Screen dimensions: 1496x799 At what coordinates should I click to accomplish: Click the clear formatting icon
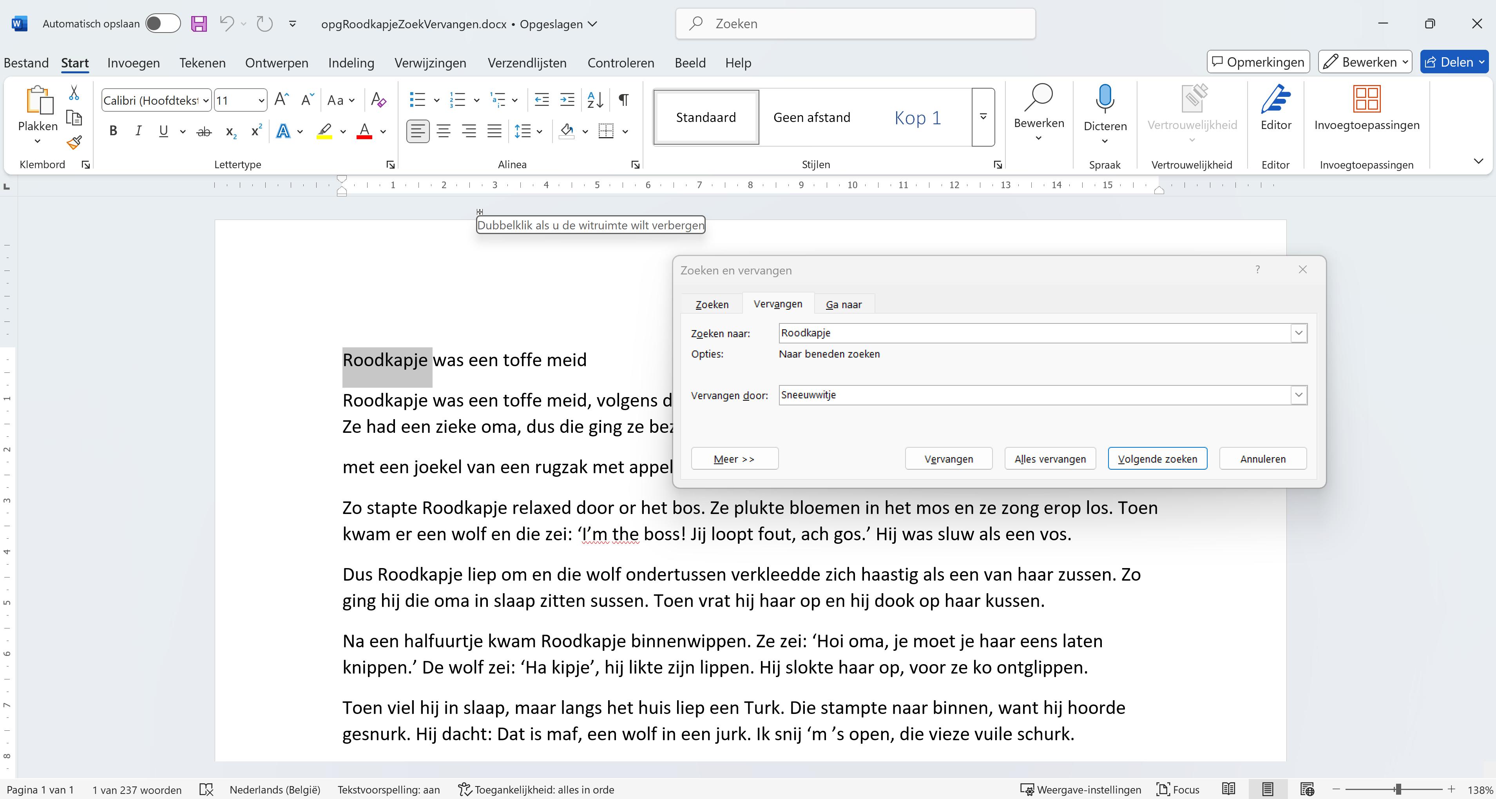click(378, 100)
